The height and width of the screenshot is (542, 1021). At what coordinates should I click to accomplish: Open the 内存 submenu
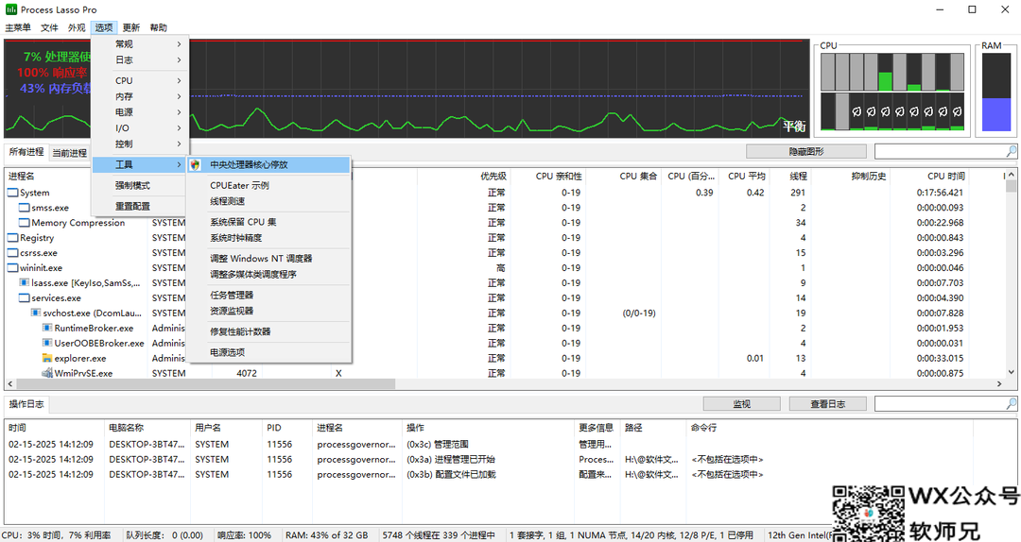click(x=141, y=96)
